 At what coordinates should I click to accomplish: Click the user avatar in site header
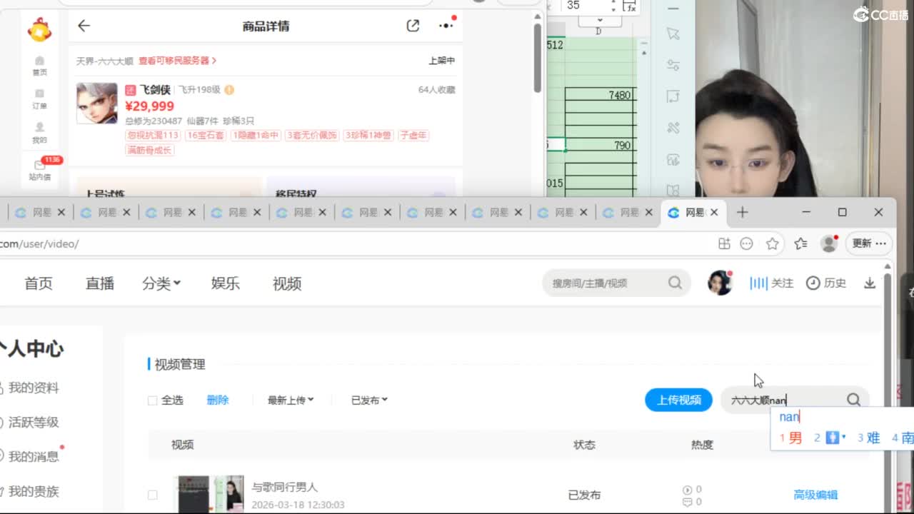click(x=720, y=283)
